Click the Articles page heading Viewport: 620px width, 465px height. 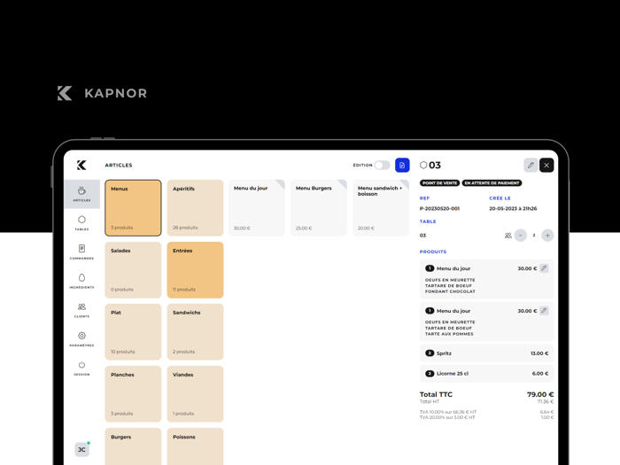click(119, 165)
